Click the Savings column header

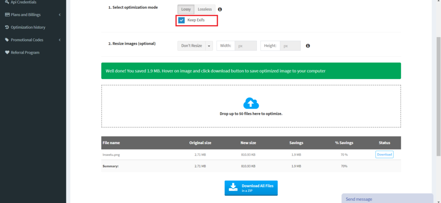click(x=296, y=143)
